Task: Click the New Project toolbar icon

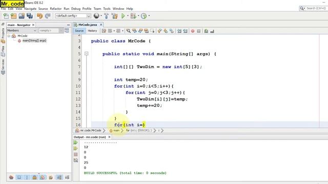Action: click(14, 16)
